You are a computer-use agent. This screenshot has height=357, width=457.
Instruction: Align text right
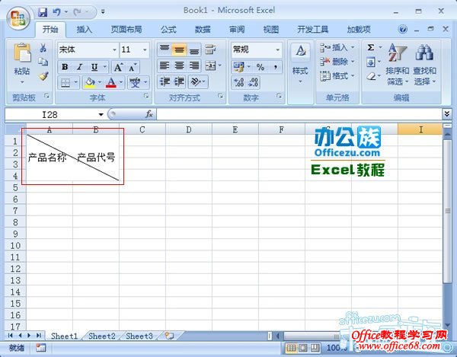pyautogui.click(x=194, y=65)
